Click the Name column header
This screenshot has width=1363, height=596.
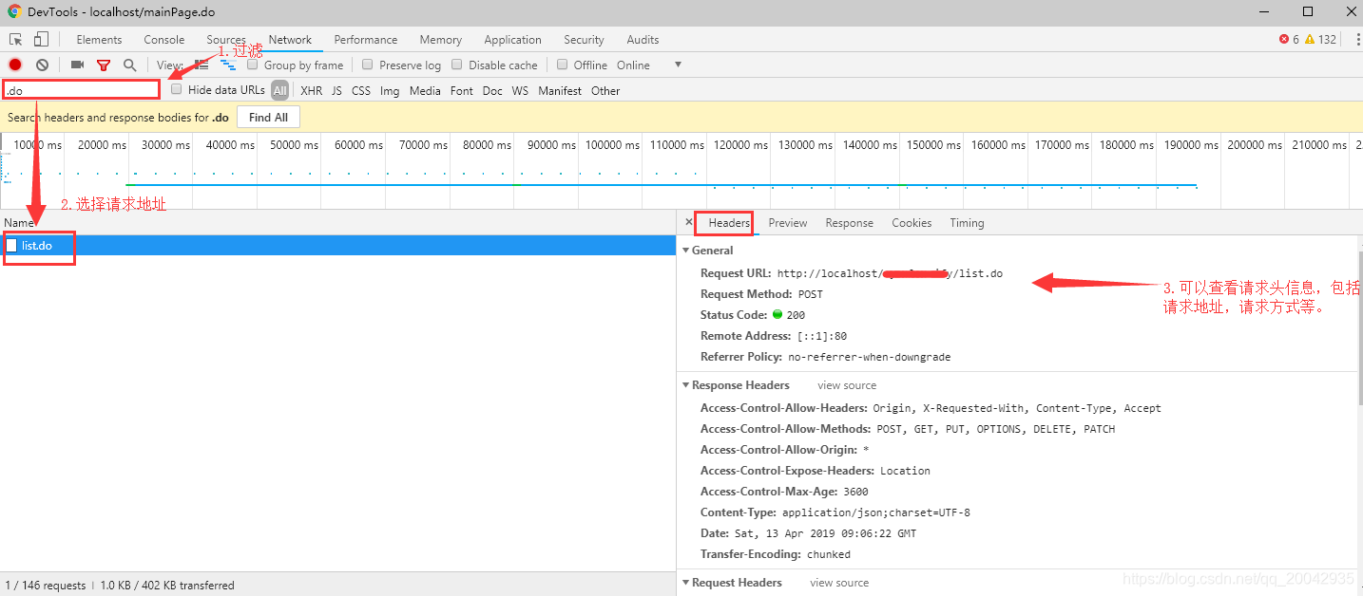19,223
